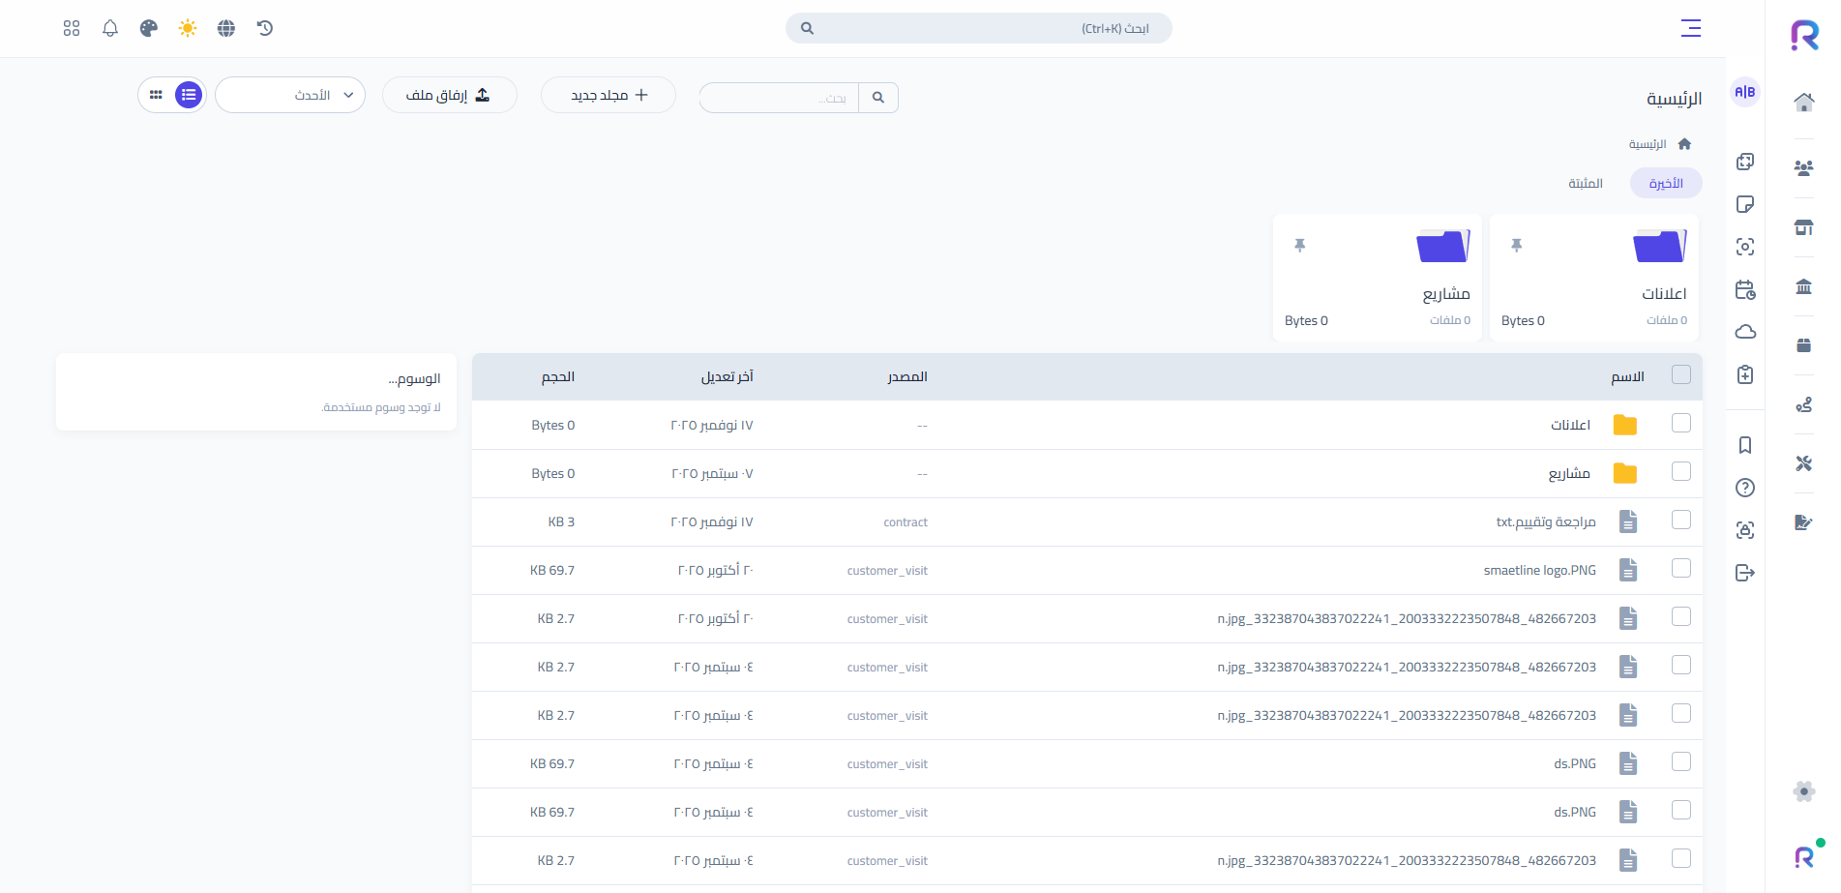Select the الأخيرة tab
1841x893 pixels.
[1666, 183]
